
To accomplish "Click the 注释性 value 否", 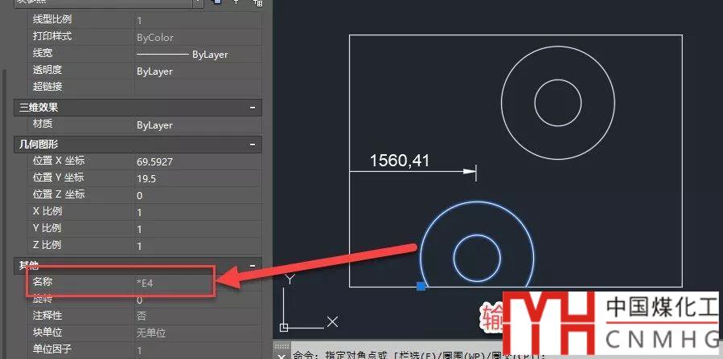I will tap(197, 316).
